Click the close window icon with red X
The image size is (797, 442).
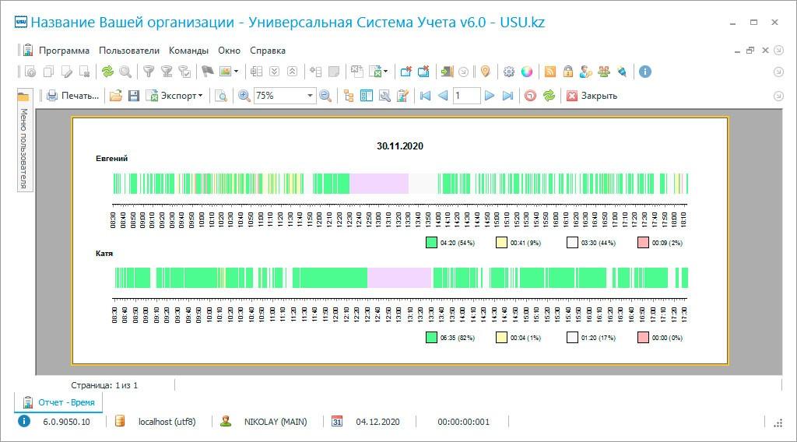click(x=406, y=72)
